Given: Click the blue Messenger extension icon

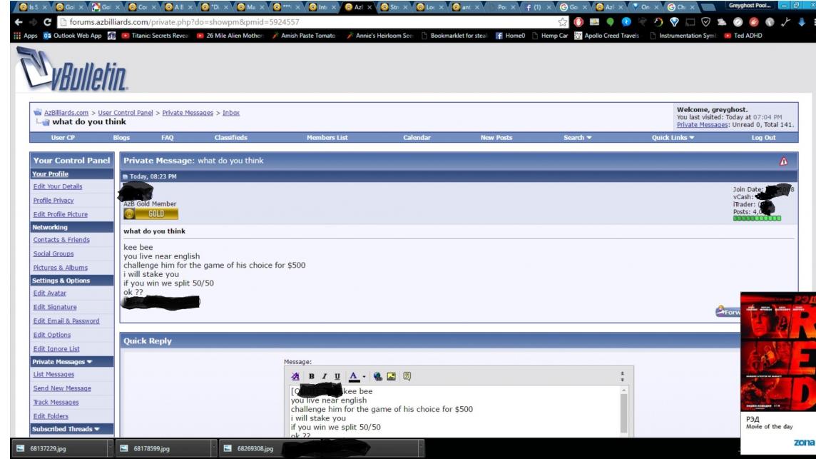Looking at the screenshot, I should pyautogui.click(x=626, y=22).
